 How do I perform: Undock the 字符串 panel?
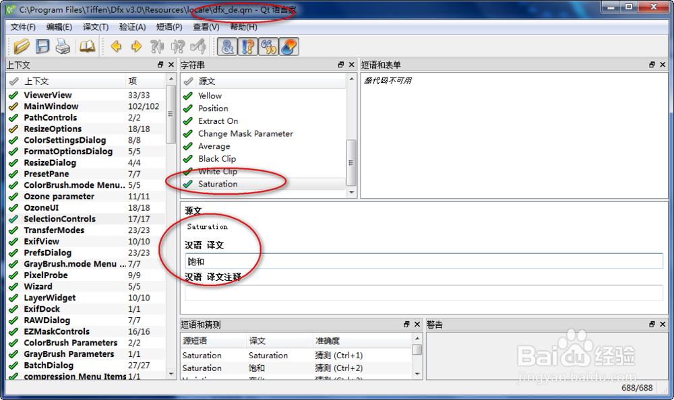tap(341, 65)
